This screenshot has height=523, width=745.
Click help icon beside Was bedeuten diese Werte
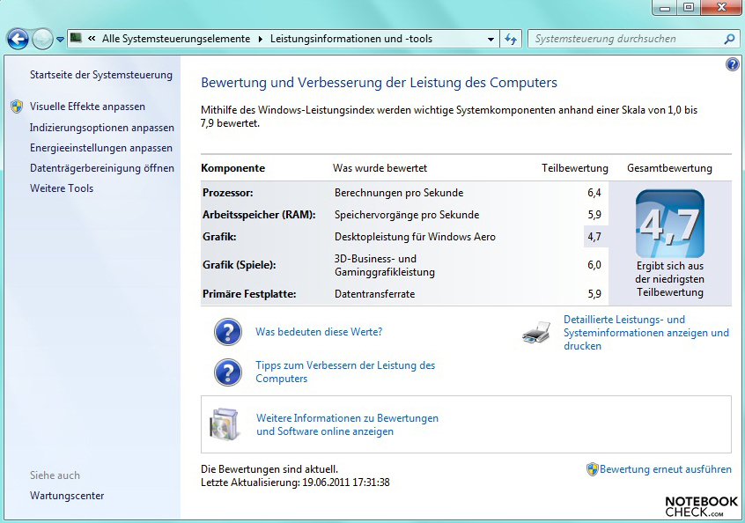click(x=228, y=332)
